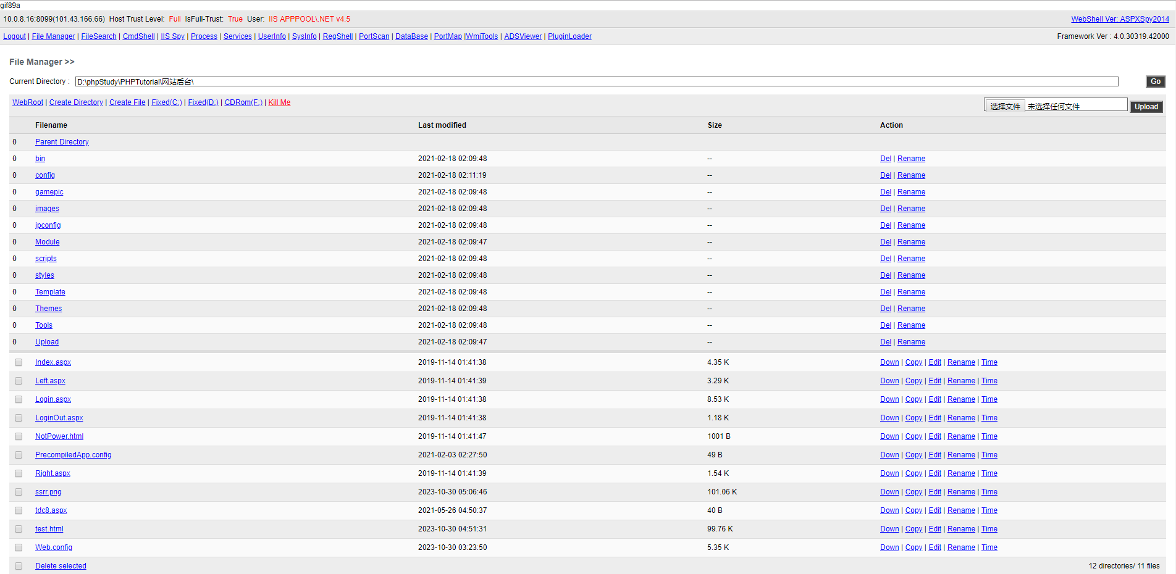Click the red Kill Me link
1176x574 pixels.
coord(279,102)
